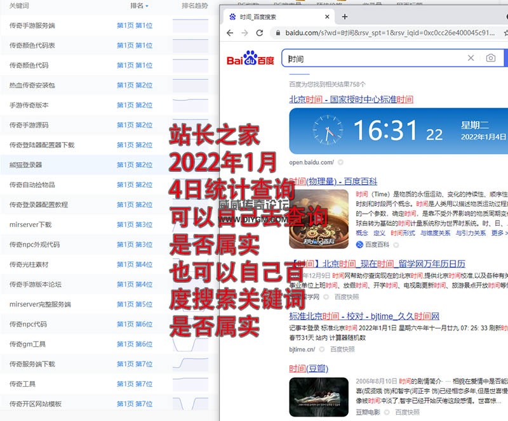Viewport: 508px width, 421px height.
Task: Click the keyword 手游传奇版本
Action: point(29,105)
